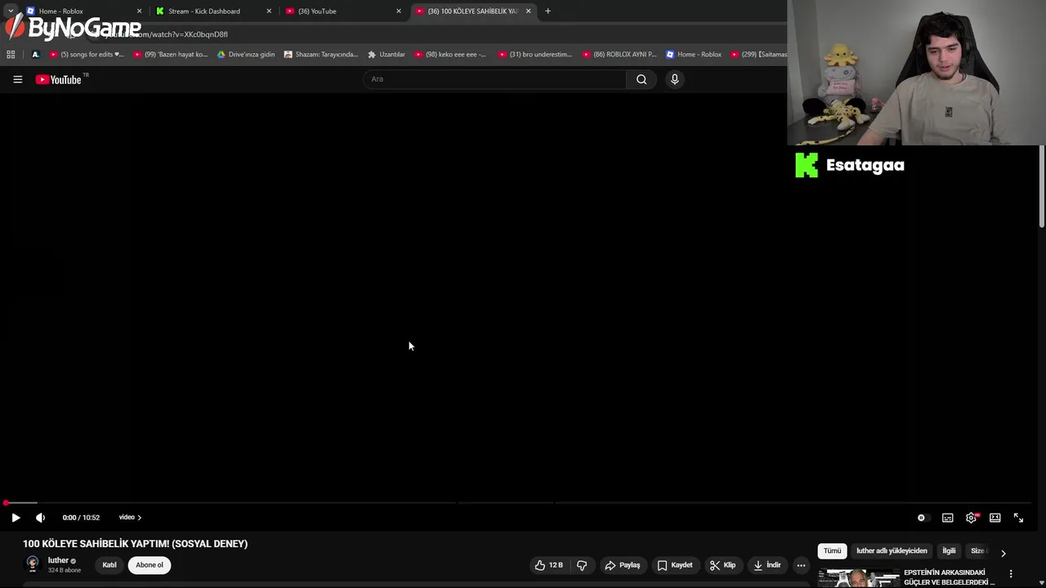Join the channel with Katıl
Viewport: 1046px width, 588px height.
click(x=110, y=565)
